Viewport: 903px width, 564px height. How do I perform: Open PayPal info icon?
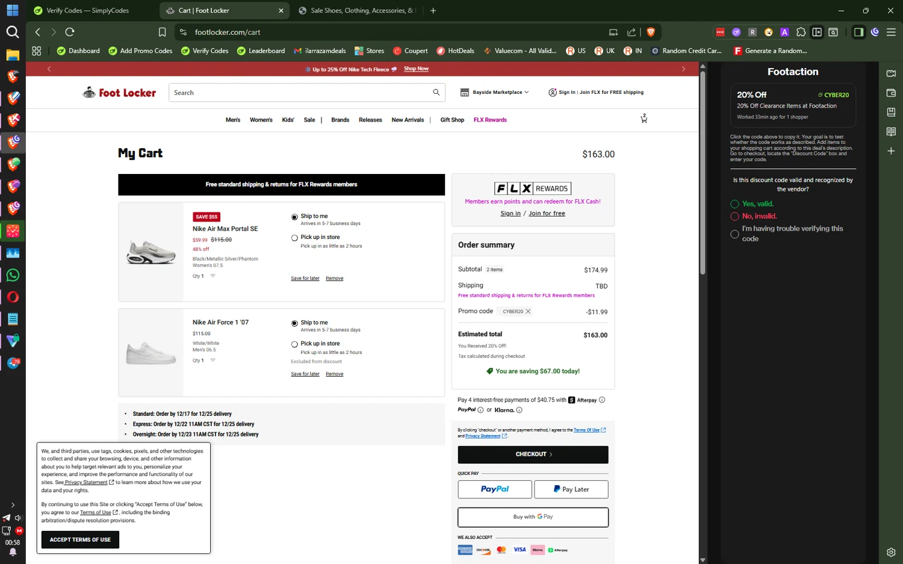click(480, 410)
